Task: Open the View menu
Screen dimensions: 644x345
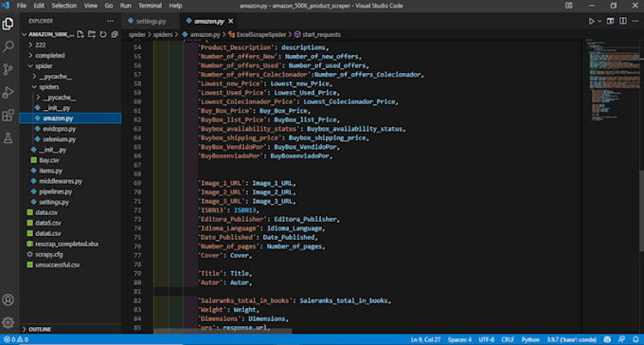Action: click(91, 6)
